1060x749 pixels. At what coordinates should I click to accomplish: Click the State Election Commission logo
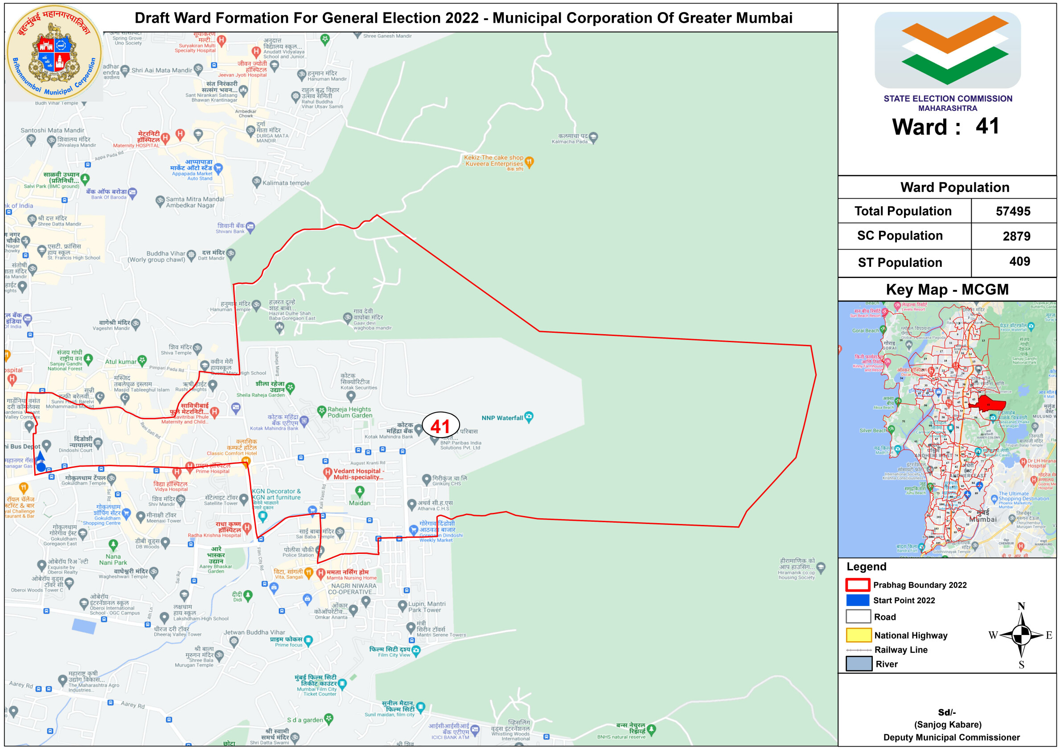[947, 50]
